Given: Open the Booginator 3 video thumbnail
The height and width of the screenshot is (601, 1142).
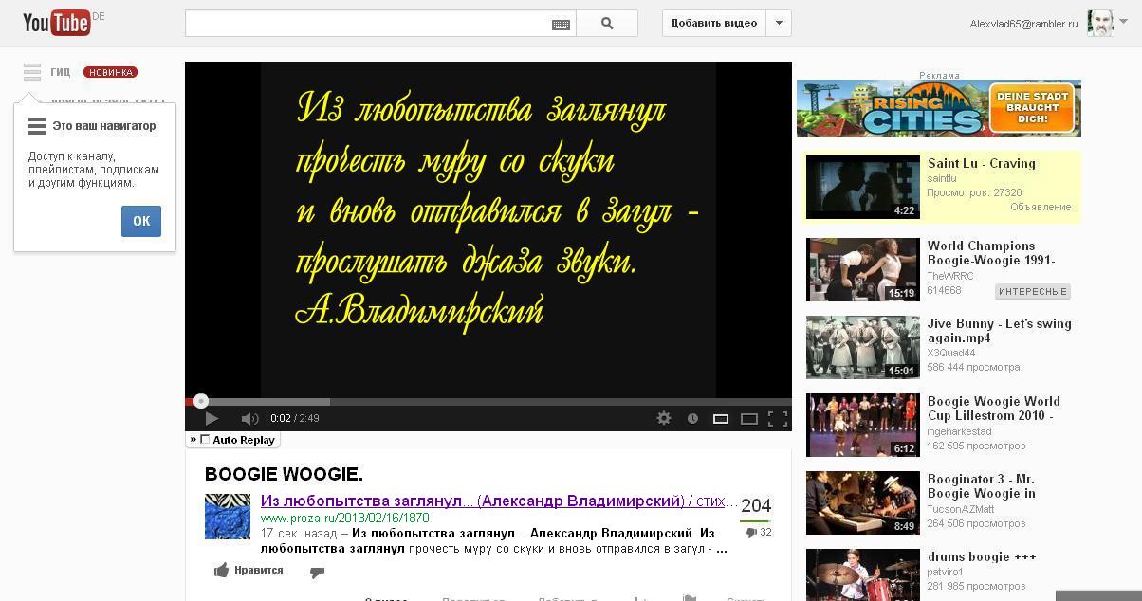Looking at the screenshot, I should coord(863,502).
